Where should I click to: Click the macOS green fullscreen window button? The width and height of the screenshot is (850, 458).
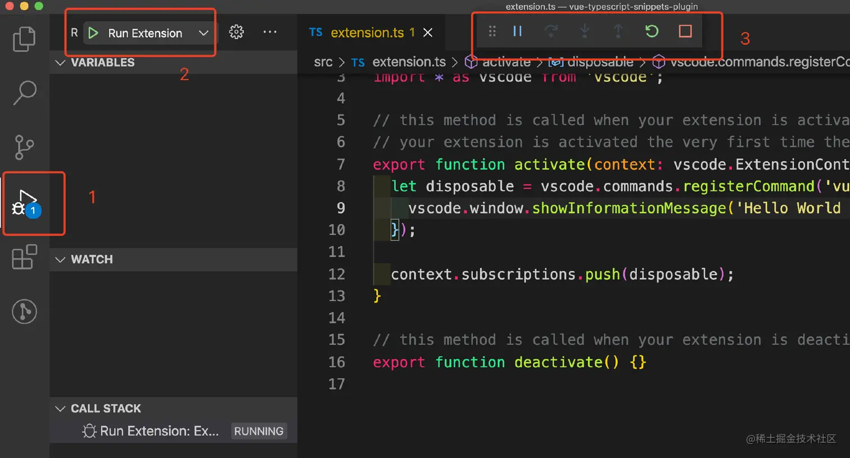tap(39, 6)
